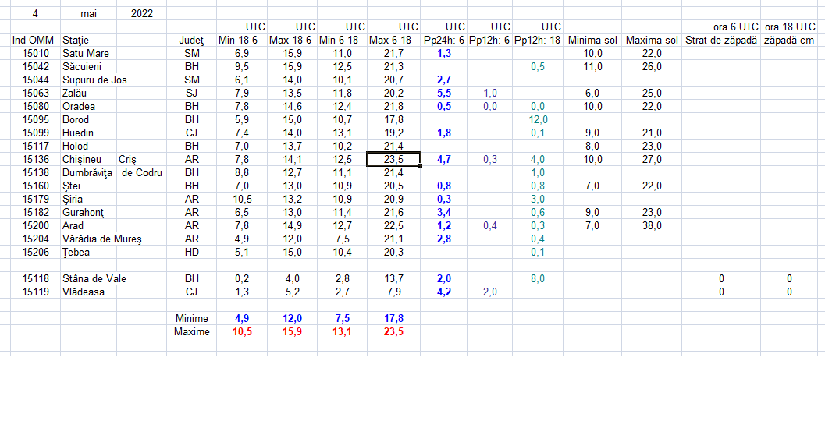This screenshot has width=825, height=421.
Task: Click Borod's Pp12h:18 value 12,0
Action: 538,119
